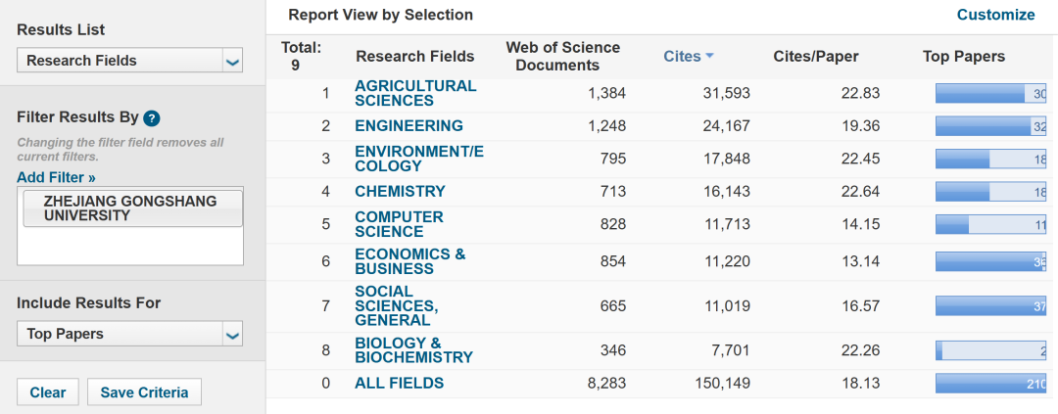Click the Agricultural Sciences top papers bar

(x=990, y=94)
